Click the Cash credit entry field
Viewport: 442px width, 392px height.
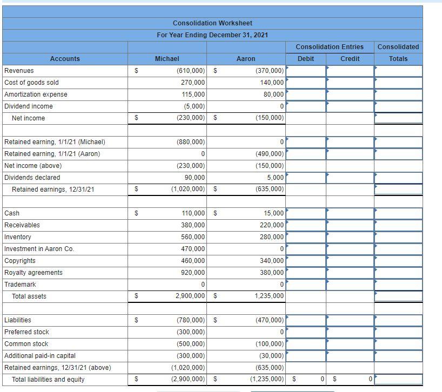350,213
